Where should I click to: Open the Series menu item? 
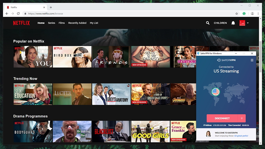[52, 23]
